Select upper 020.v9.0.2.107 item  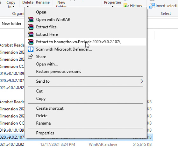[12, 80]
